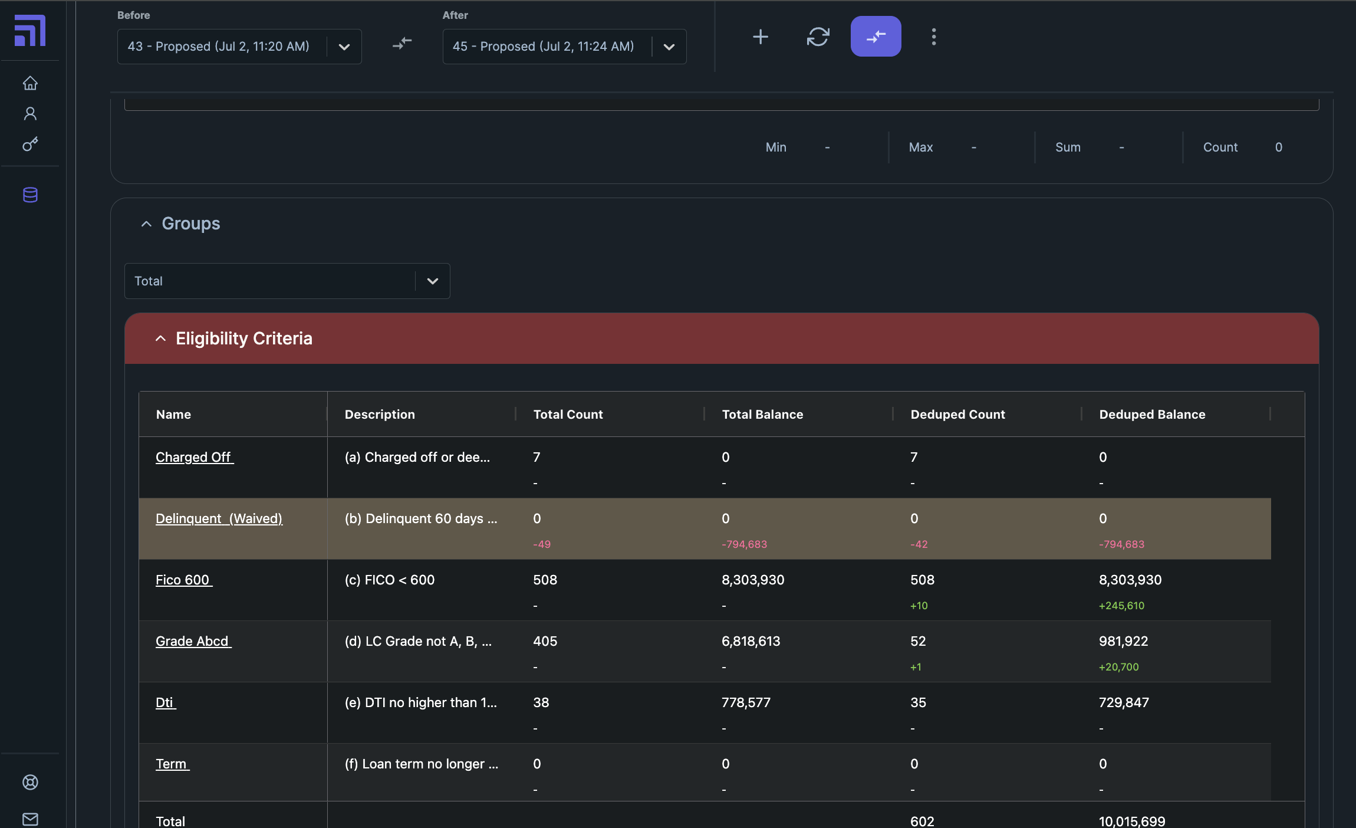Click the Fico 600 link
Image resolution: width=1356 pixels, height=828 pixels.
click(x=183, y=580)
